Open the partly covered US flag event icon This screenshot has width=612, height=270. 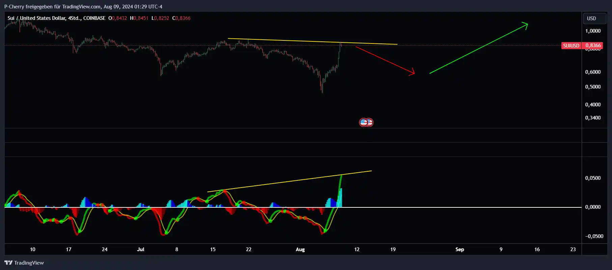point(371,122)
